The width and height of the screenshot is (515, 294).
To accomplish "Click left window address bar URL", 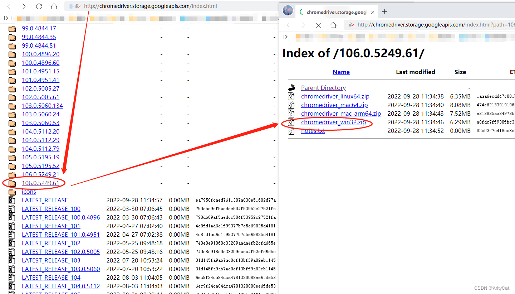I will 151,6.
